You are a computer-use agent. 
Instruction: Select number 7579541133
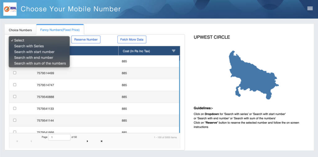tap(45, 109)
